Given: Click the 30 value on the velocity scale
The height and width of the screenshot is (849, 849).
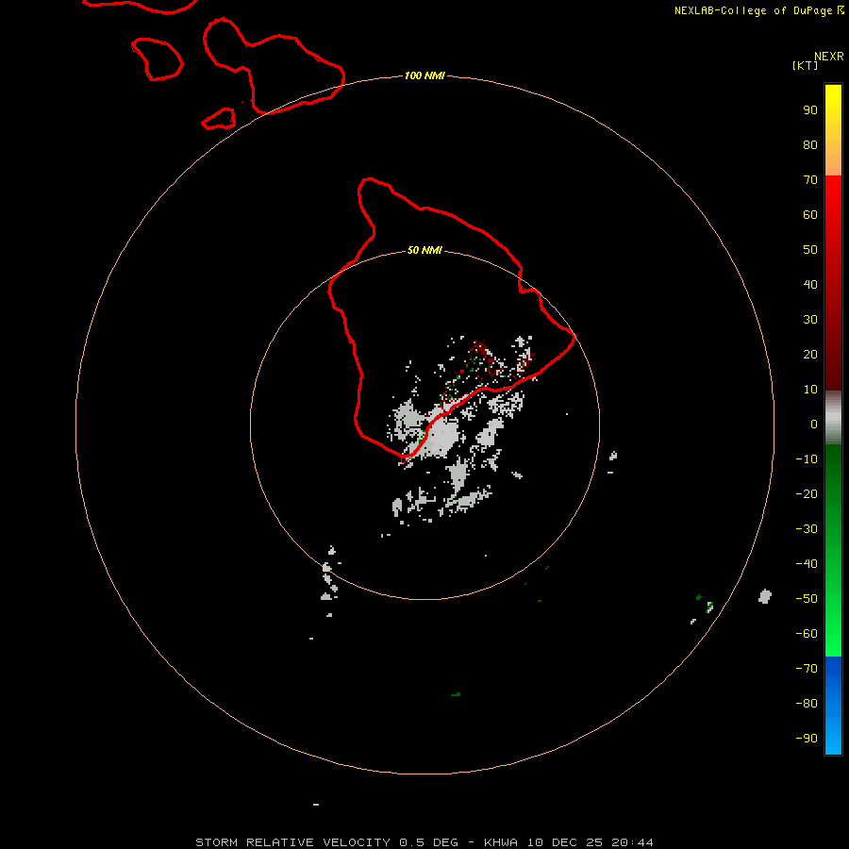Looking at the screenshot, I should [810, 320].
